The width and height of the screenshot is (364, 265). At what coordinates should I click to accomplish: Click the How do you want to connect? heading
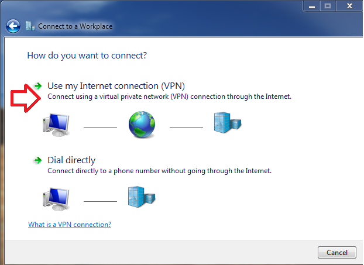(87, 56)
